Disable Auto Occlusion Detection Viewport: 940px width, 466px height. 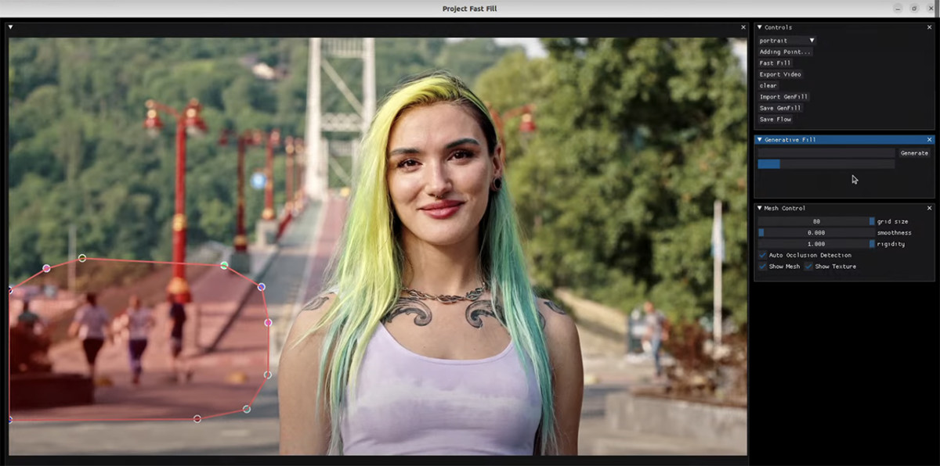[762, 255]
